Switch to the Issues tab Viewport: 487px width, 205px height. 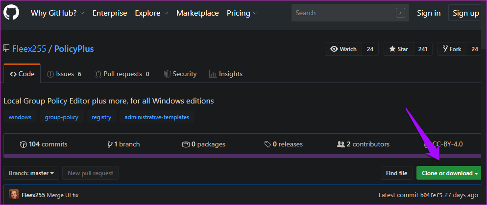pos(64,74)
